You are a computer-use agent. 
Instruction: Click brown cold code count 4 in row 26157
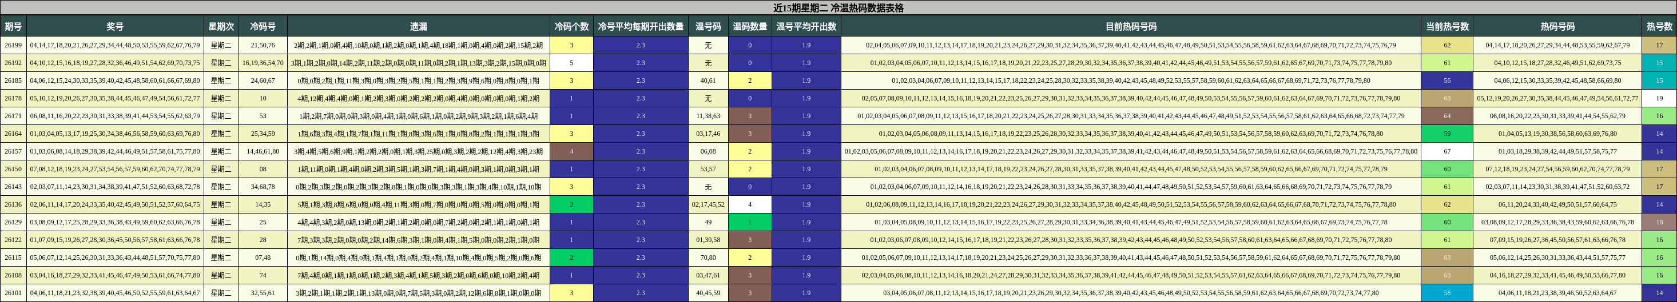click(x=571, y=151)
